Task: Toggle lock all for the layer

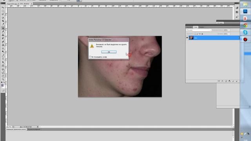Action: (x=202, y=34)
